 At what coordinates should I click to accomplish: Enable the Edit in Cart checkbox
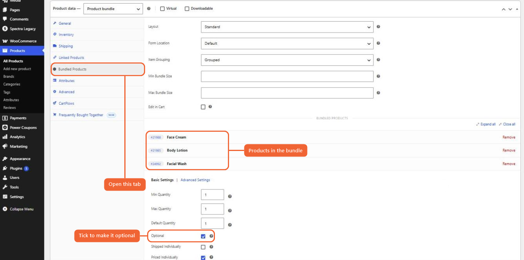(x=203, y=107)
